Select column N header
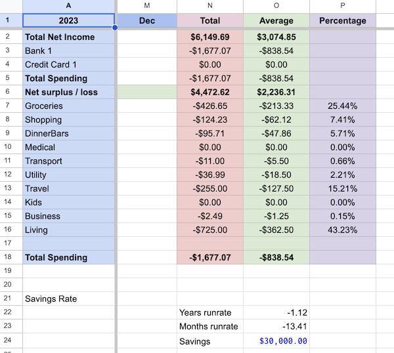The image size is (394, 353). (210, 5)
